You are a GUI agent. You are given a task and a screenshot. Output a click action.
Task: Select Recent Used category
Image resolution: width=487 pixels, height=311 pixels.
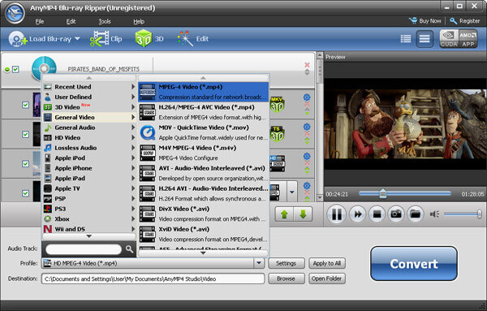89,87
